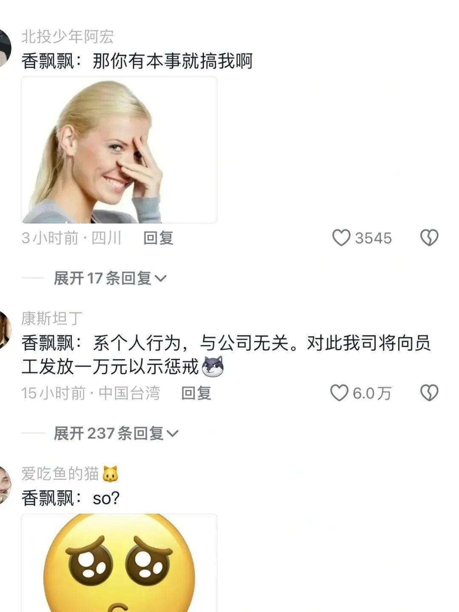Image resolution: width=459 pixels, height=612 pixels.
Task: Select comment text 那你有本事就搞我啊
Action: 173,61
